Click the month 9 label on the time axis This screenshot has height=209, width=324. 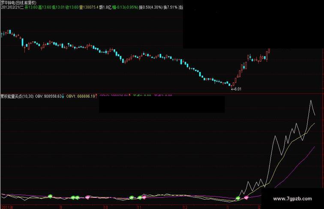[61, 207]
